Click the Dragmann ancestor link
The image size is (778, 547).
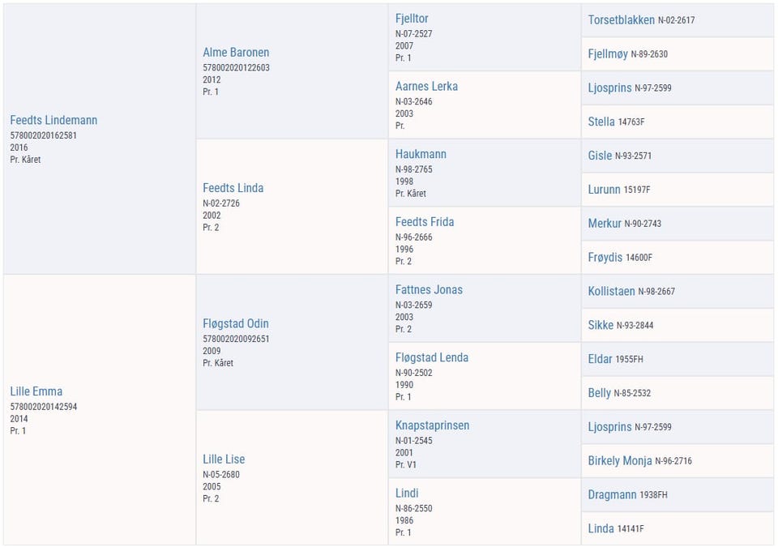click(612, 495)
